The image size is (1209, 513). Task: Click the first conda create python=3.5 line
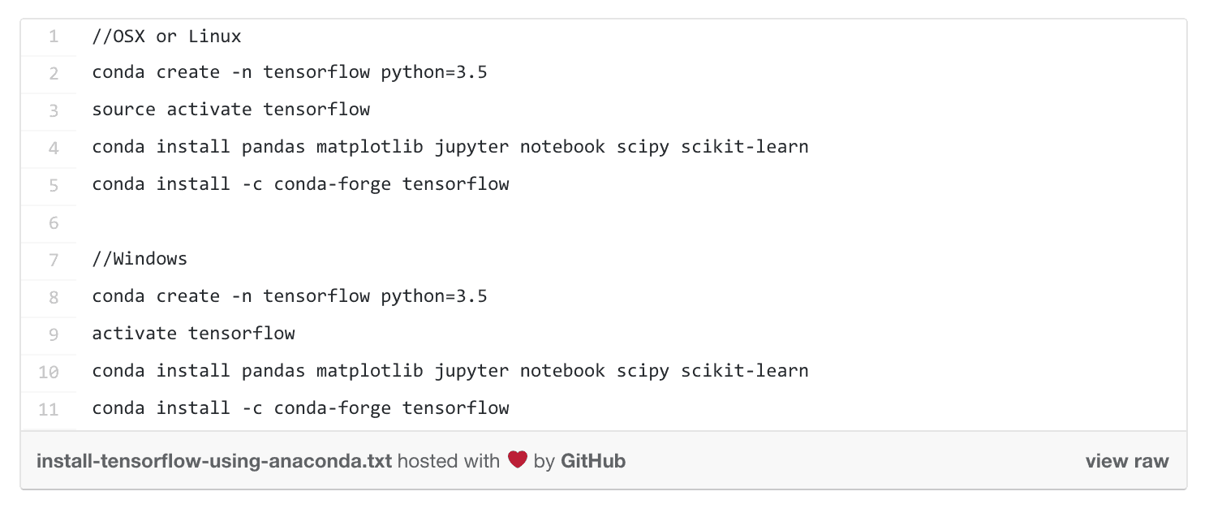click(290, 72)
